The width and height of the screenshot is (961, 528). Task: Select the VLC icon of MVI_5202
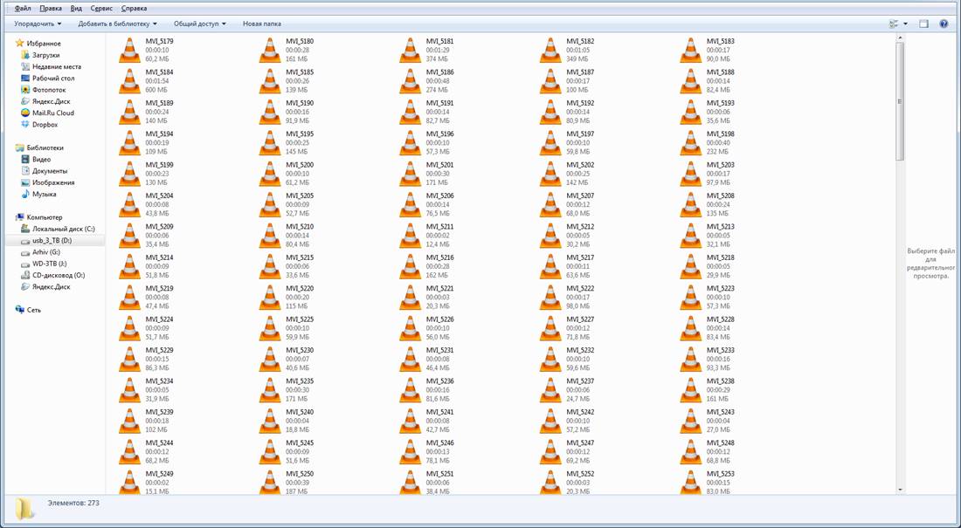(550, 174)
